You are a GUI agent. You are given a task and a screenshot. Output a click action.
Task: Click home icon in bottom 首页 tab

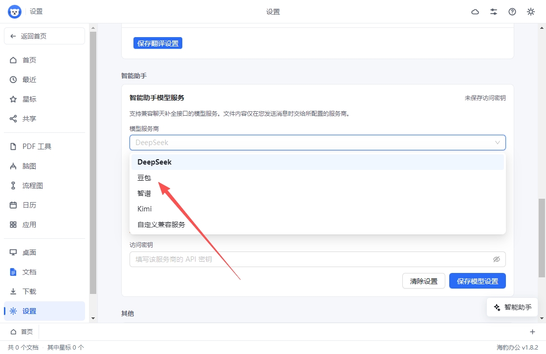click(13, 332)
